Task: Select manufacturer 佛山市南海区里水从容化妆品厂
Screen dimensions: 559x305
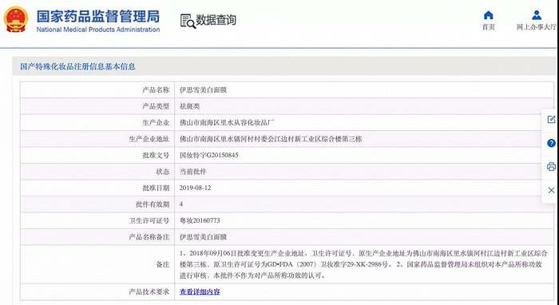Action: [x=227, y=123]
